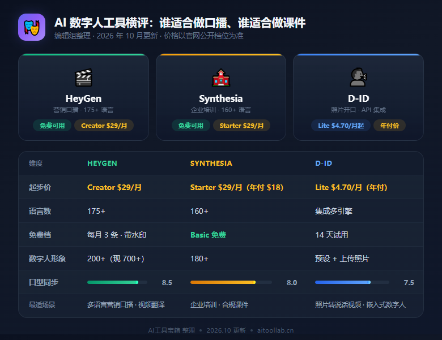Click the 175+ language count cell
The width and height of the screenshot is (442, 340).
[96, 211]
